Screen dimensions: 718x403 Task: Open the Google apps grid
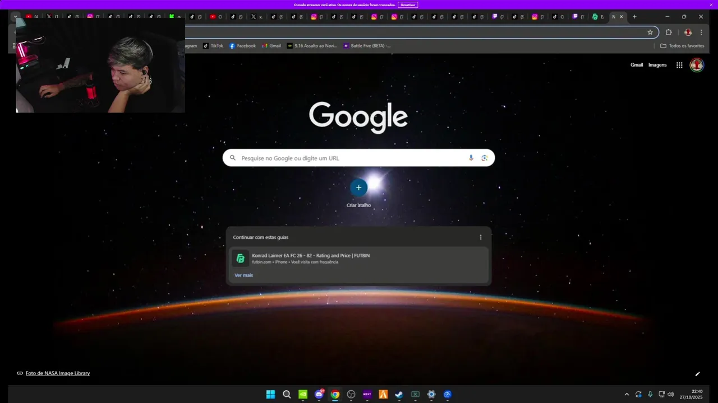679,65
